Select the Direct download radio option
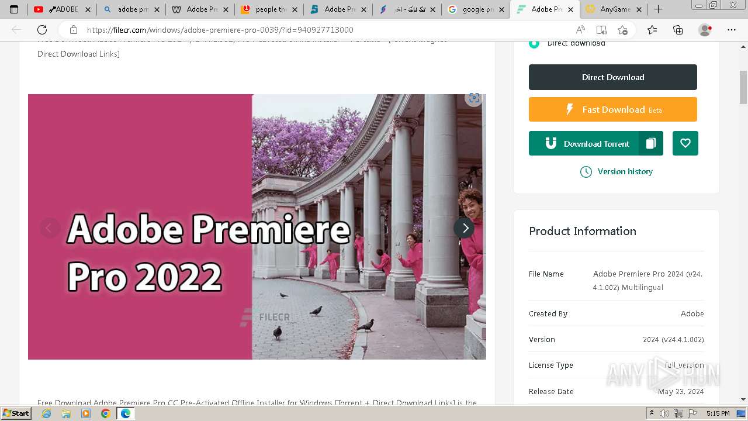This screenshot has width=748, height=421. tap(534, 43)
